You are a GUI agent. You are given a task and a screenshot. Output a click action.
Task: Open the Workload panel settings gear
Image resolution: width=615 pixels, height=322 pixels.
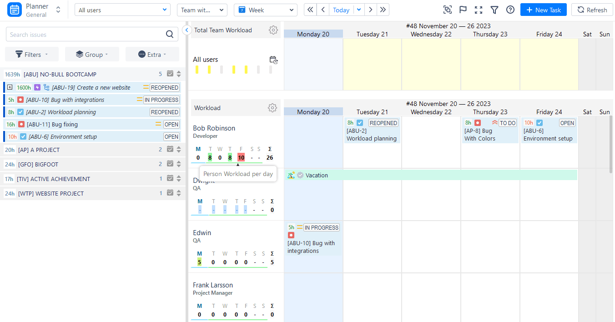pos(272,108)
